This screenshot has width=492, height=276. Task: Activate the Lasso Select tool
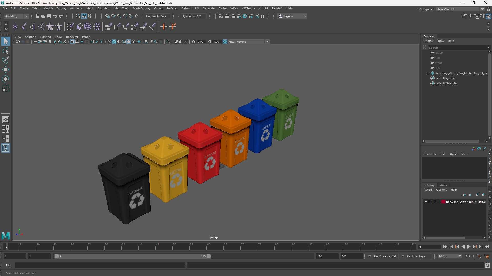(x=6, y=51)
